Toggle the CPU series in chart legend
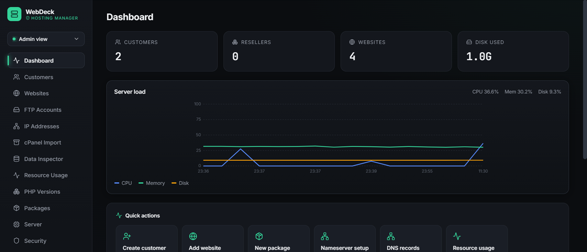This screenshot has height=252, width=587. (x=123, y=183)
